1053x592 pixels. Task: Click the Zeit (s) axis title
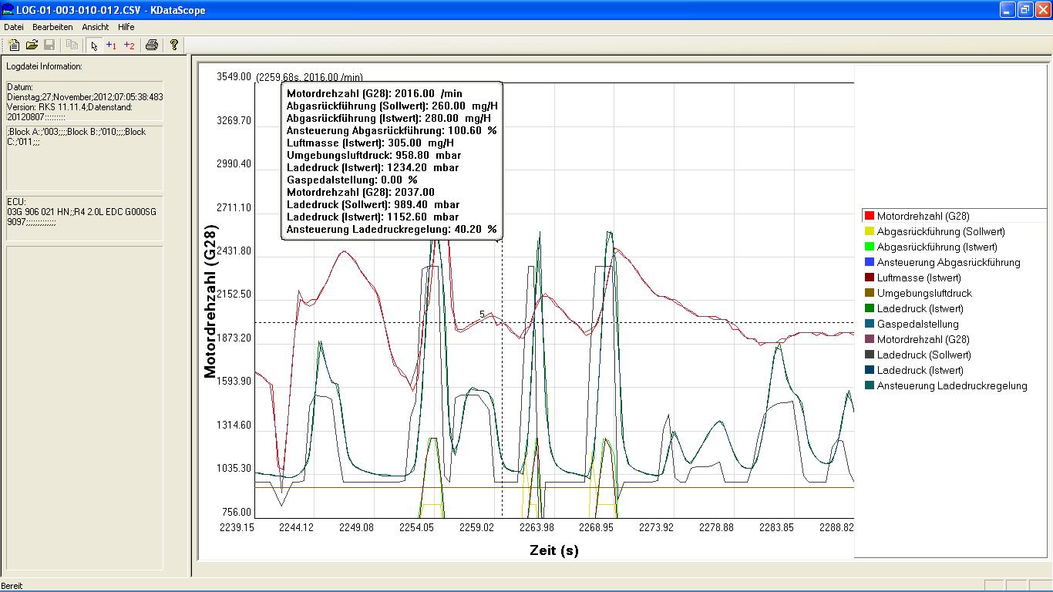(x=553, y=550)
